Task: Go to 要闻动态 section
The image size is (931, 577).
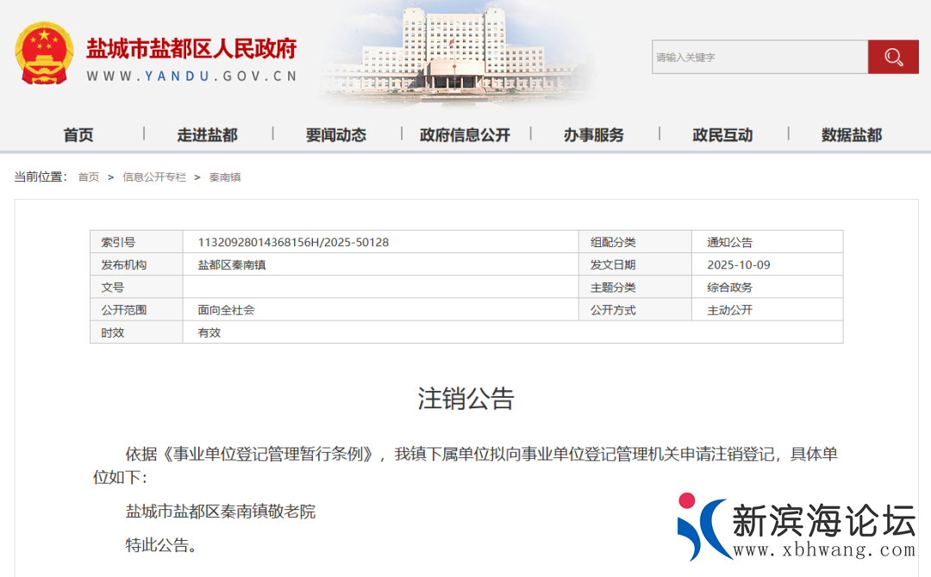Action: coord(336,134)
